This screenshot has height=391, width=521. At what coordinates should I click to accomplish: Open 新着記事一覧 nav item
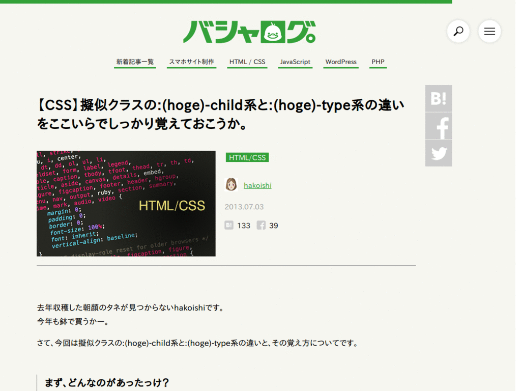click(x=135, y=62)
